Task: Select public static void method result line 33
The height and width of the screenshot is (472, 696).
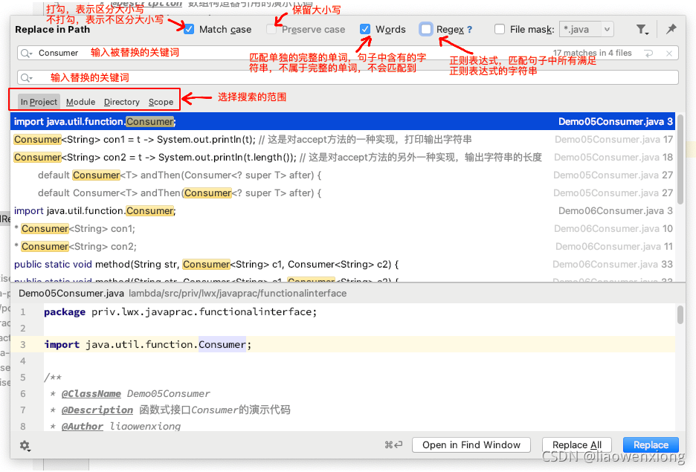Action: (x=343, y=265)
